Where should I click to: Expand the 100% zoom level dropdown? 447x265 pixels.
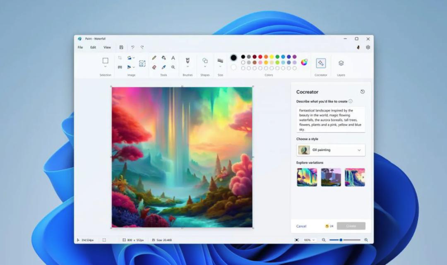(x=309, y=240)
